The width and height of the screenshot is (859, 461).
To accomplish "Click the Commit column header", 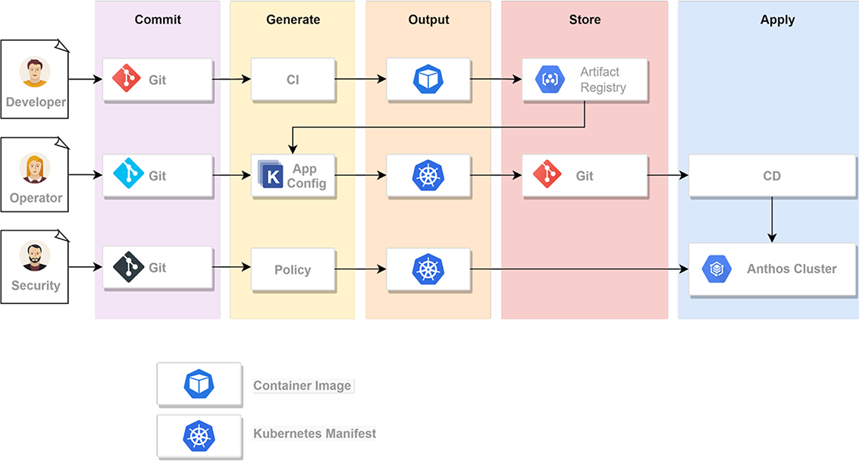I will [158, 20].
